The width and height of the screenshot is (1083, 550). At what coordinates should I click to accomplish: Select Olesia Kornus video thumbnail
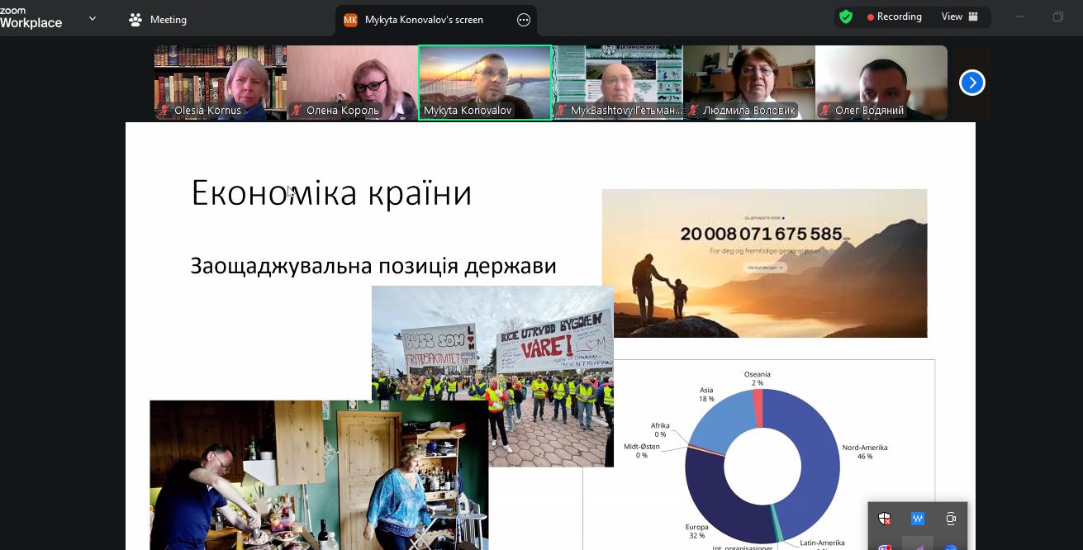pyautogui.click(x=221, y=81)
